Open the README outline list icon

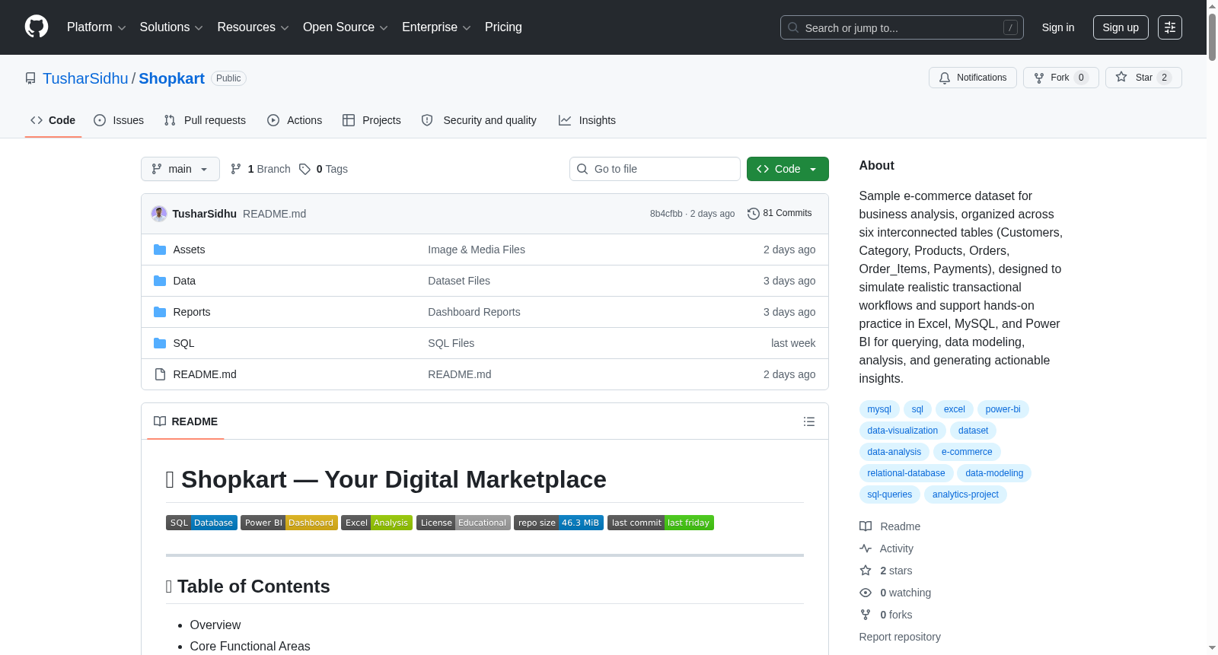[809, 421]
